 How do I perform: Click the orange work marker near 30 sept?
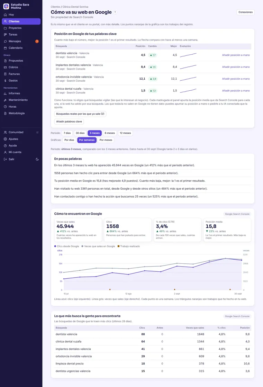[230, 289]
